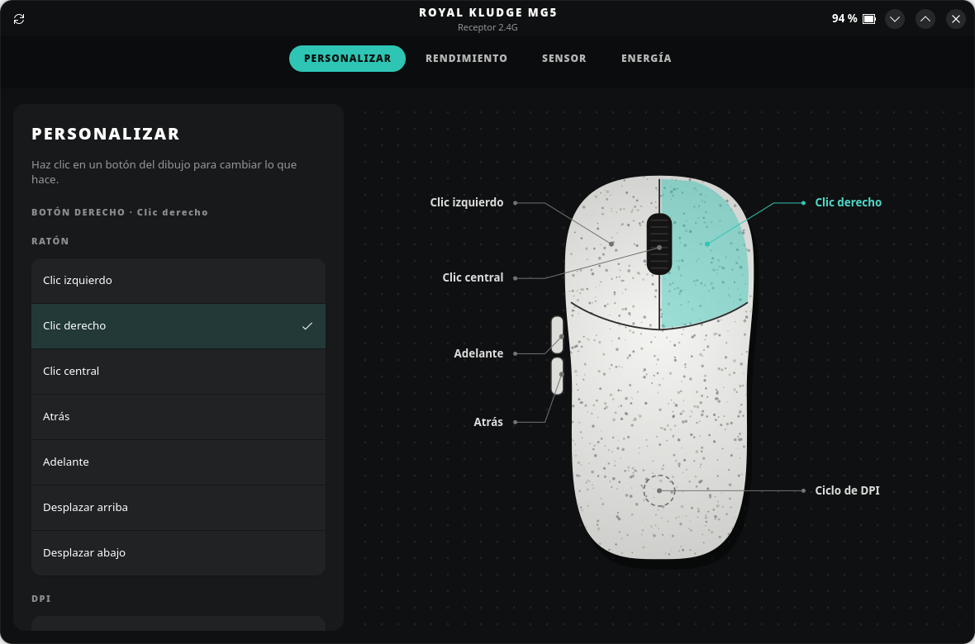Open the Energía tab
Screen dimensions: 975x644
coord(646,59)
